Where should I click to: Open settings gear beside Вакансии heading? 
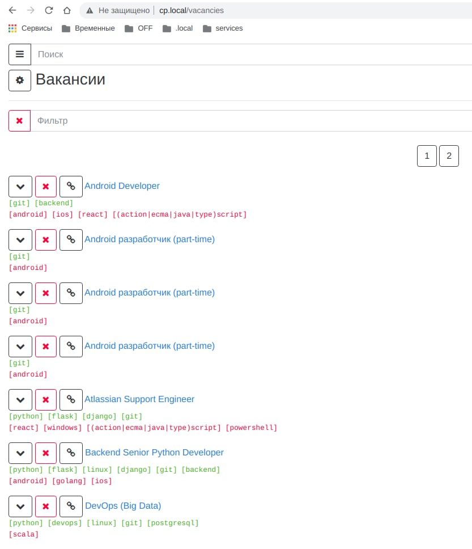[20, 81]
